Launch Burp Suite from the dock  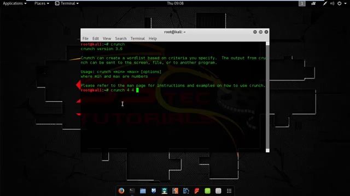tap(175, 191)
